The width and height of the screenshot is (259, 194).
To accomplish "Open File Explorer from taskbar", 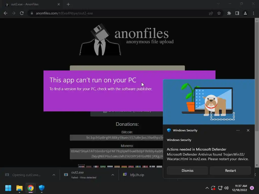I will point(19,188).
